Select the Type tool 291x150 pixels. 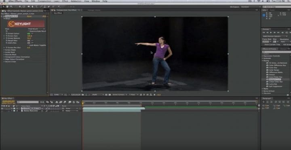(x=36, y=7)
